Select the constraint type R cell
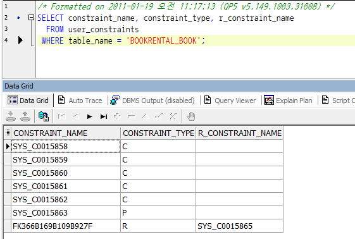The height and width of the screenshot is (239, 355). 158,226
